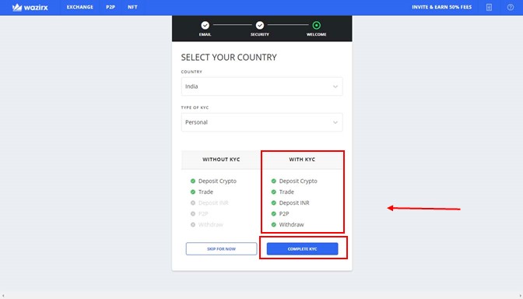Click the Email step checkmark icon
Image resolution: width=523 pixels, height=299 pixels.
click(205, 26)
